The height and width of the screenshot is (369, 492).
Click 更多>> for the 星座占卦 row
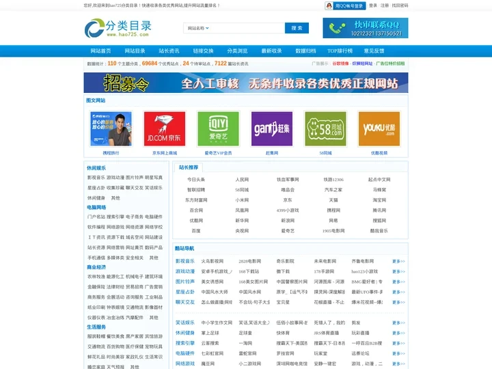point(398,292)
